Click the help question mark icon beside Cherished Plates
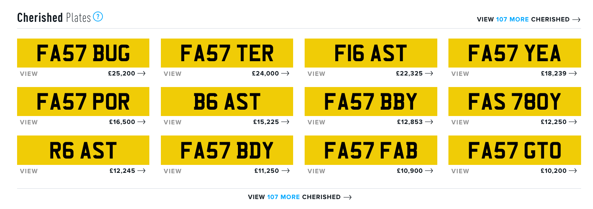593x209 pixels. pyautogui.click(x=98, y=17)
